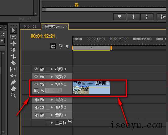Switch to the 序列 01 tab
Image resolution: width=168 pixels, height=135 pixels.
pos(30,27)
